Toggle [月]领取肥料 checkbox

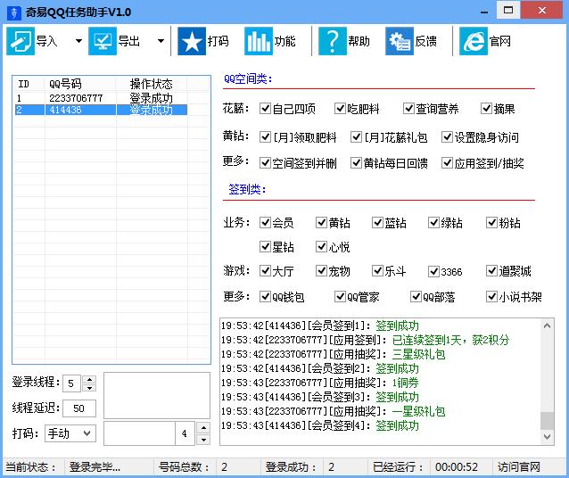click(265, 136)
